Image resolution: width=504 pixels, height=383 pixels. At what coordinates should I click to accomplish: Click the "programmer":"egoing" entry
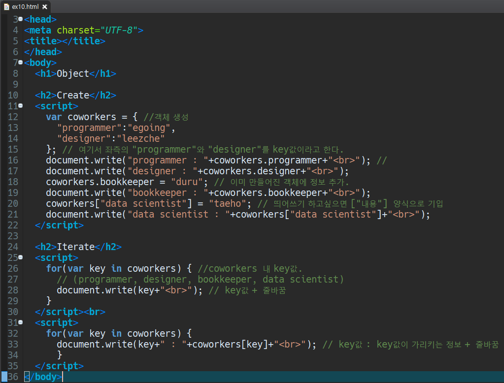point(116,128)
